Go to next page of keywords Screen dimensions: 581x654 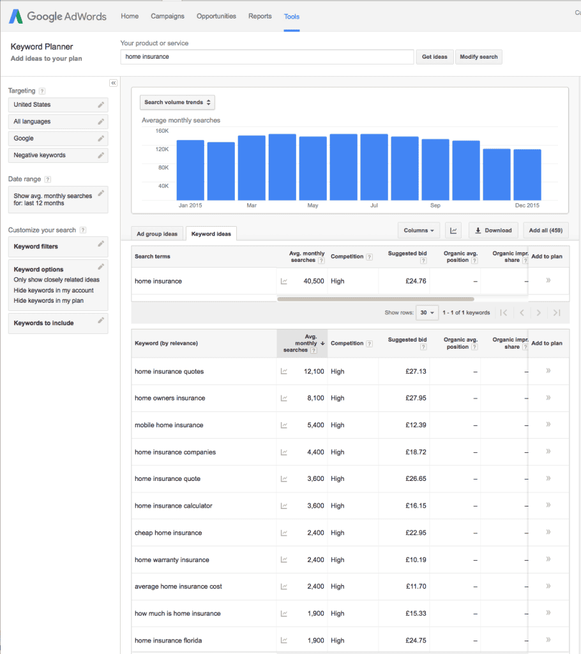pyautogui.click(x=538, y=313)
